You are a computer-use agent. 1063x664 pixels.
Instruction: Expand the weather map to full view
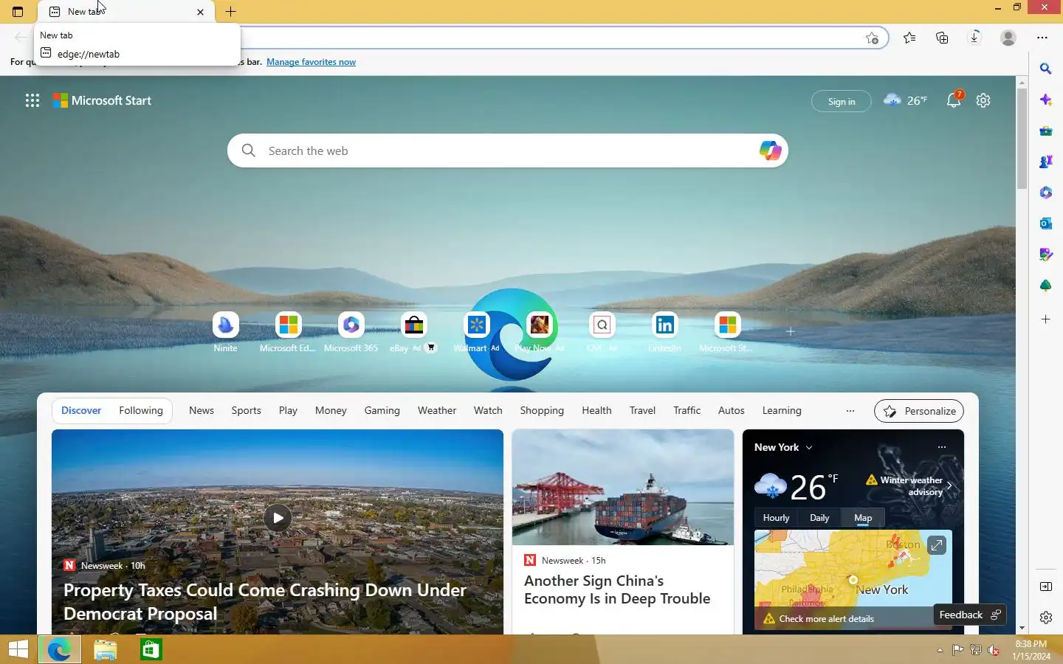(x=936, y=545)
